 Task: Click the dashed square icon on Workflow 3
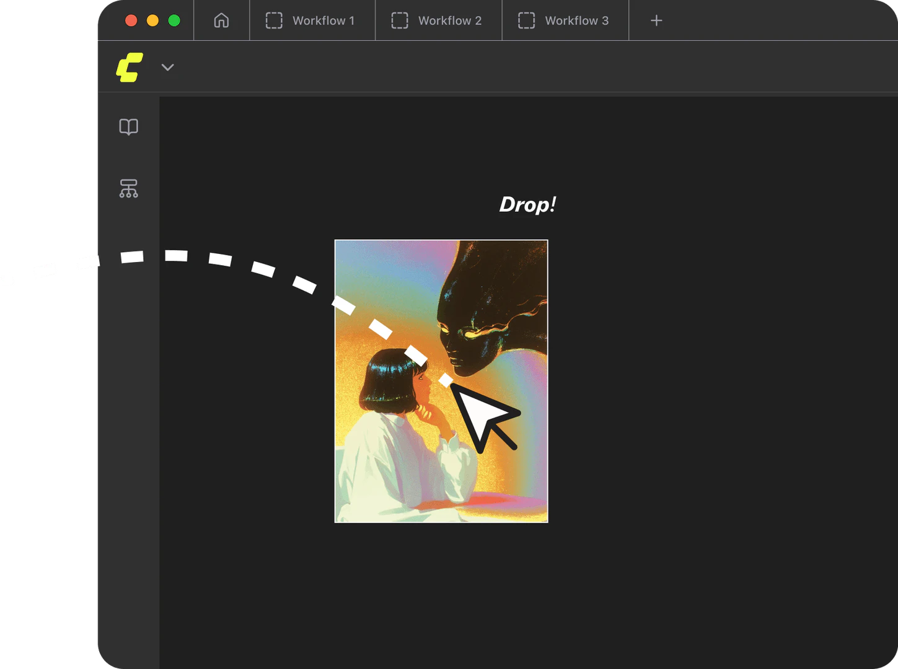(x=526, y=20)
